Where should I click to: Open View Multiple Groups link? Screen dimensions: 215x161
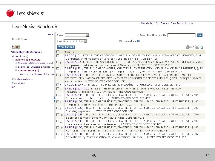26,52
